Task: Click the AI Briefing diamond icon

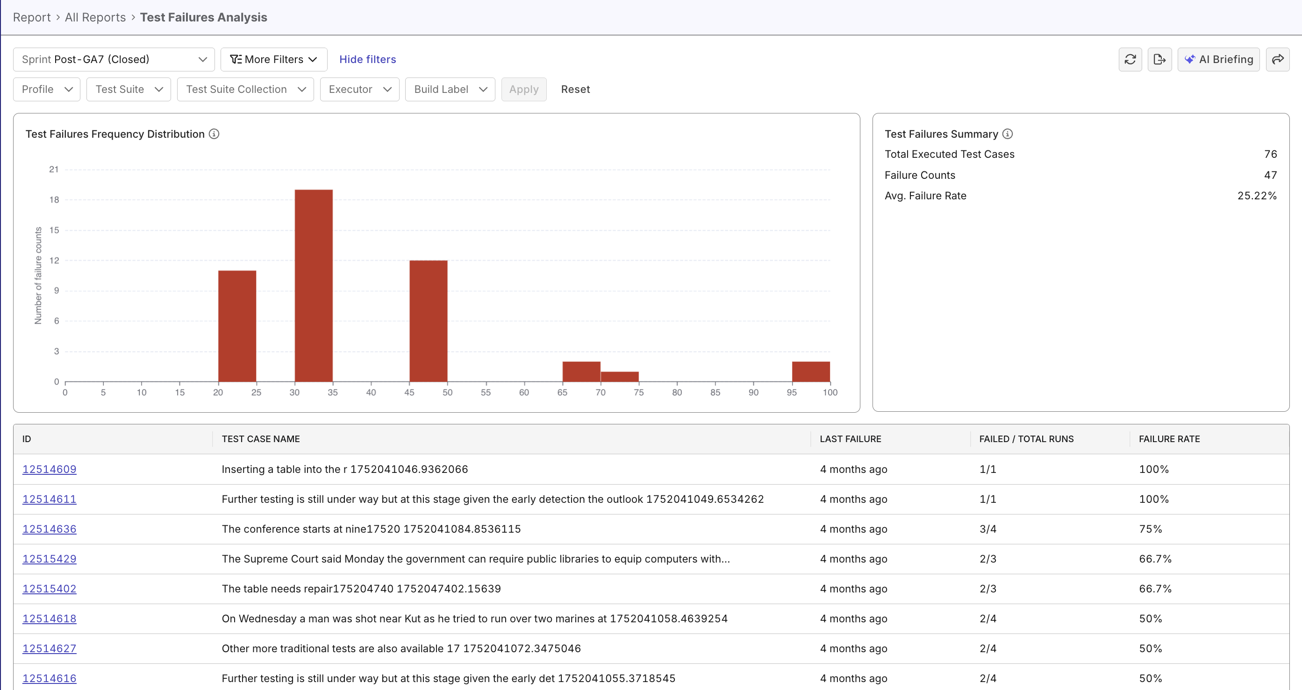Action: coord(1191,59)
